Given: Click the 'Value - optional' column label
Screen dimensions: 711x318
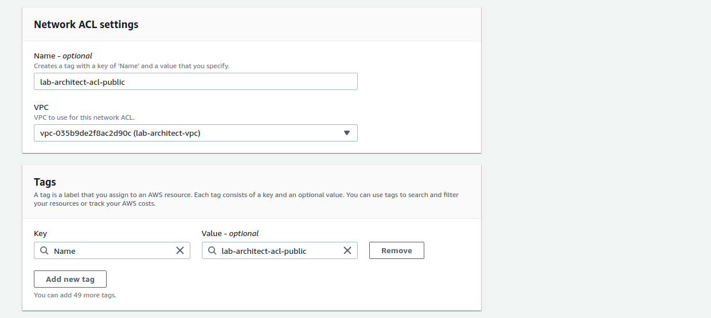Looking at the screenshot, I should pos(230,234).
